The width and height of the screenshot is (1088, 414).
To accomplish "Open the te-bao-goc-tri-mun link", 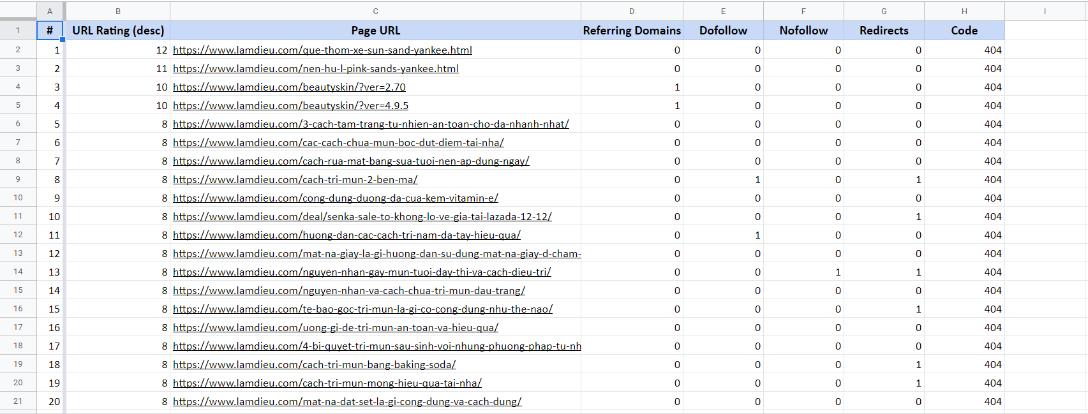I will (x=362, y=309).
